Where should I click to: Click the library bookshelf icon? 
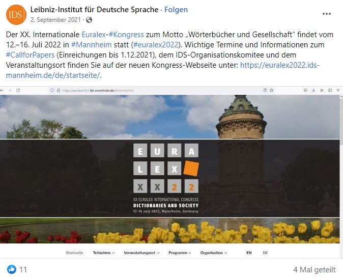coord(322,90)
